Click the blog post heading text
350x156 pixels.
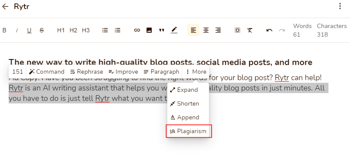click(x=160, y=62)
